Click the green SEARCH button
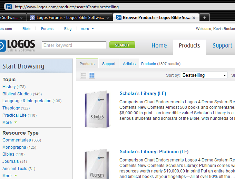The height and width of the screenshot is (179, 235). point(122,45)
